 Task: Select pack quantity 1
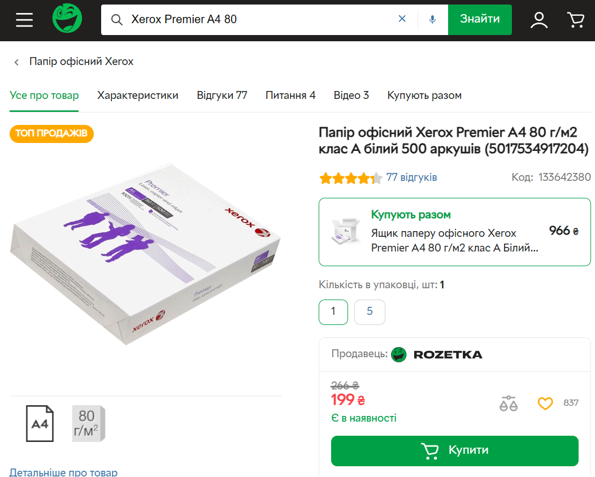click(333, 311)
